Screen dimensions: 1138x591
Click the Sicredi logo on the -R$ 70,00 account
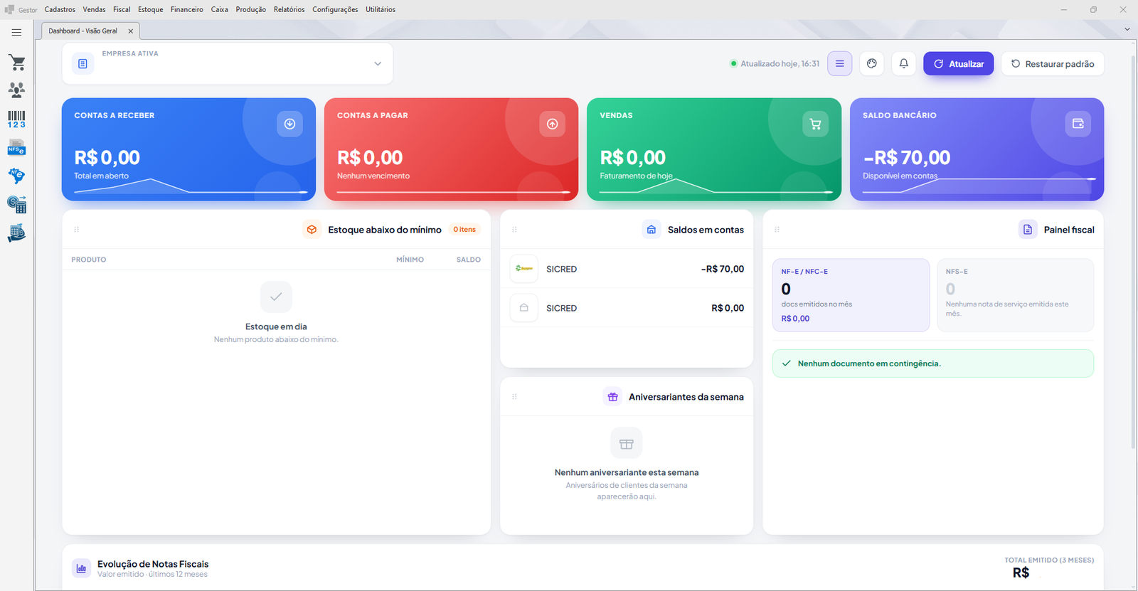click(524, 269)
